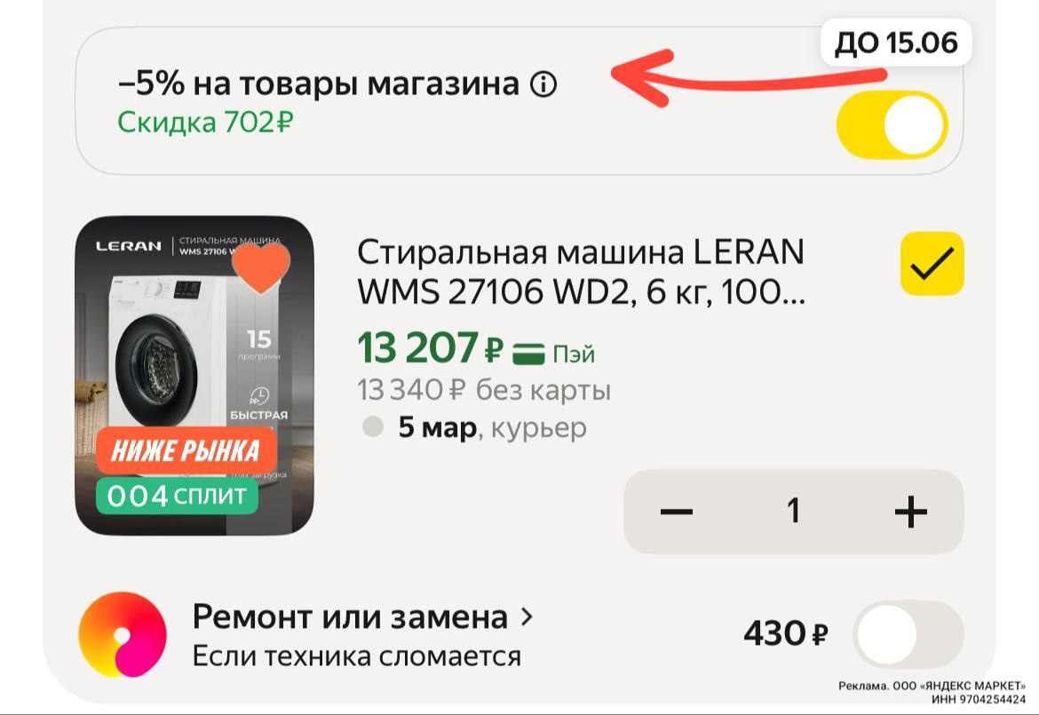The image size is (1039, 715).
Task: Click the "Скидка 702₽" green text
Action: (x=205, y=122)
